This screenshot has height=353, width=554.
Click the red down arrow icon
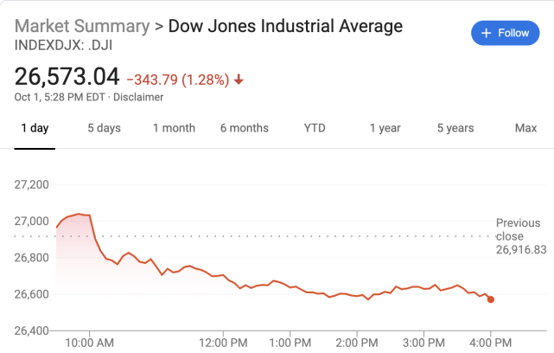[239, 80]
